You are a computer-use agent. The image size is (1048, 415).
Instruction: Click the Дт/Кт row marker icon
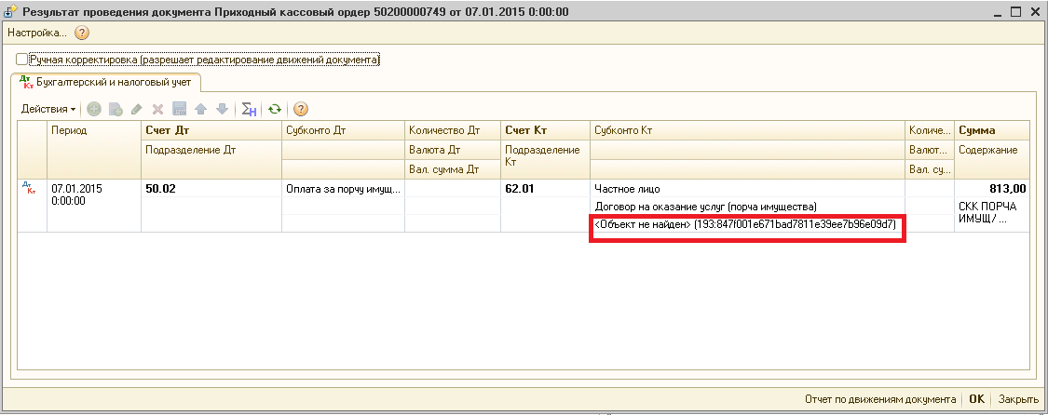[x=29, y=188]
